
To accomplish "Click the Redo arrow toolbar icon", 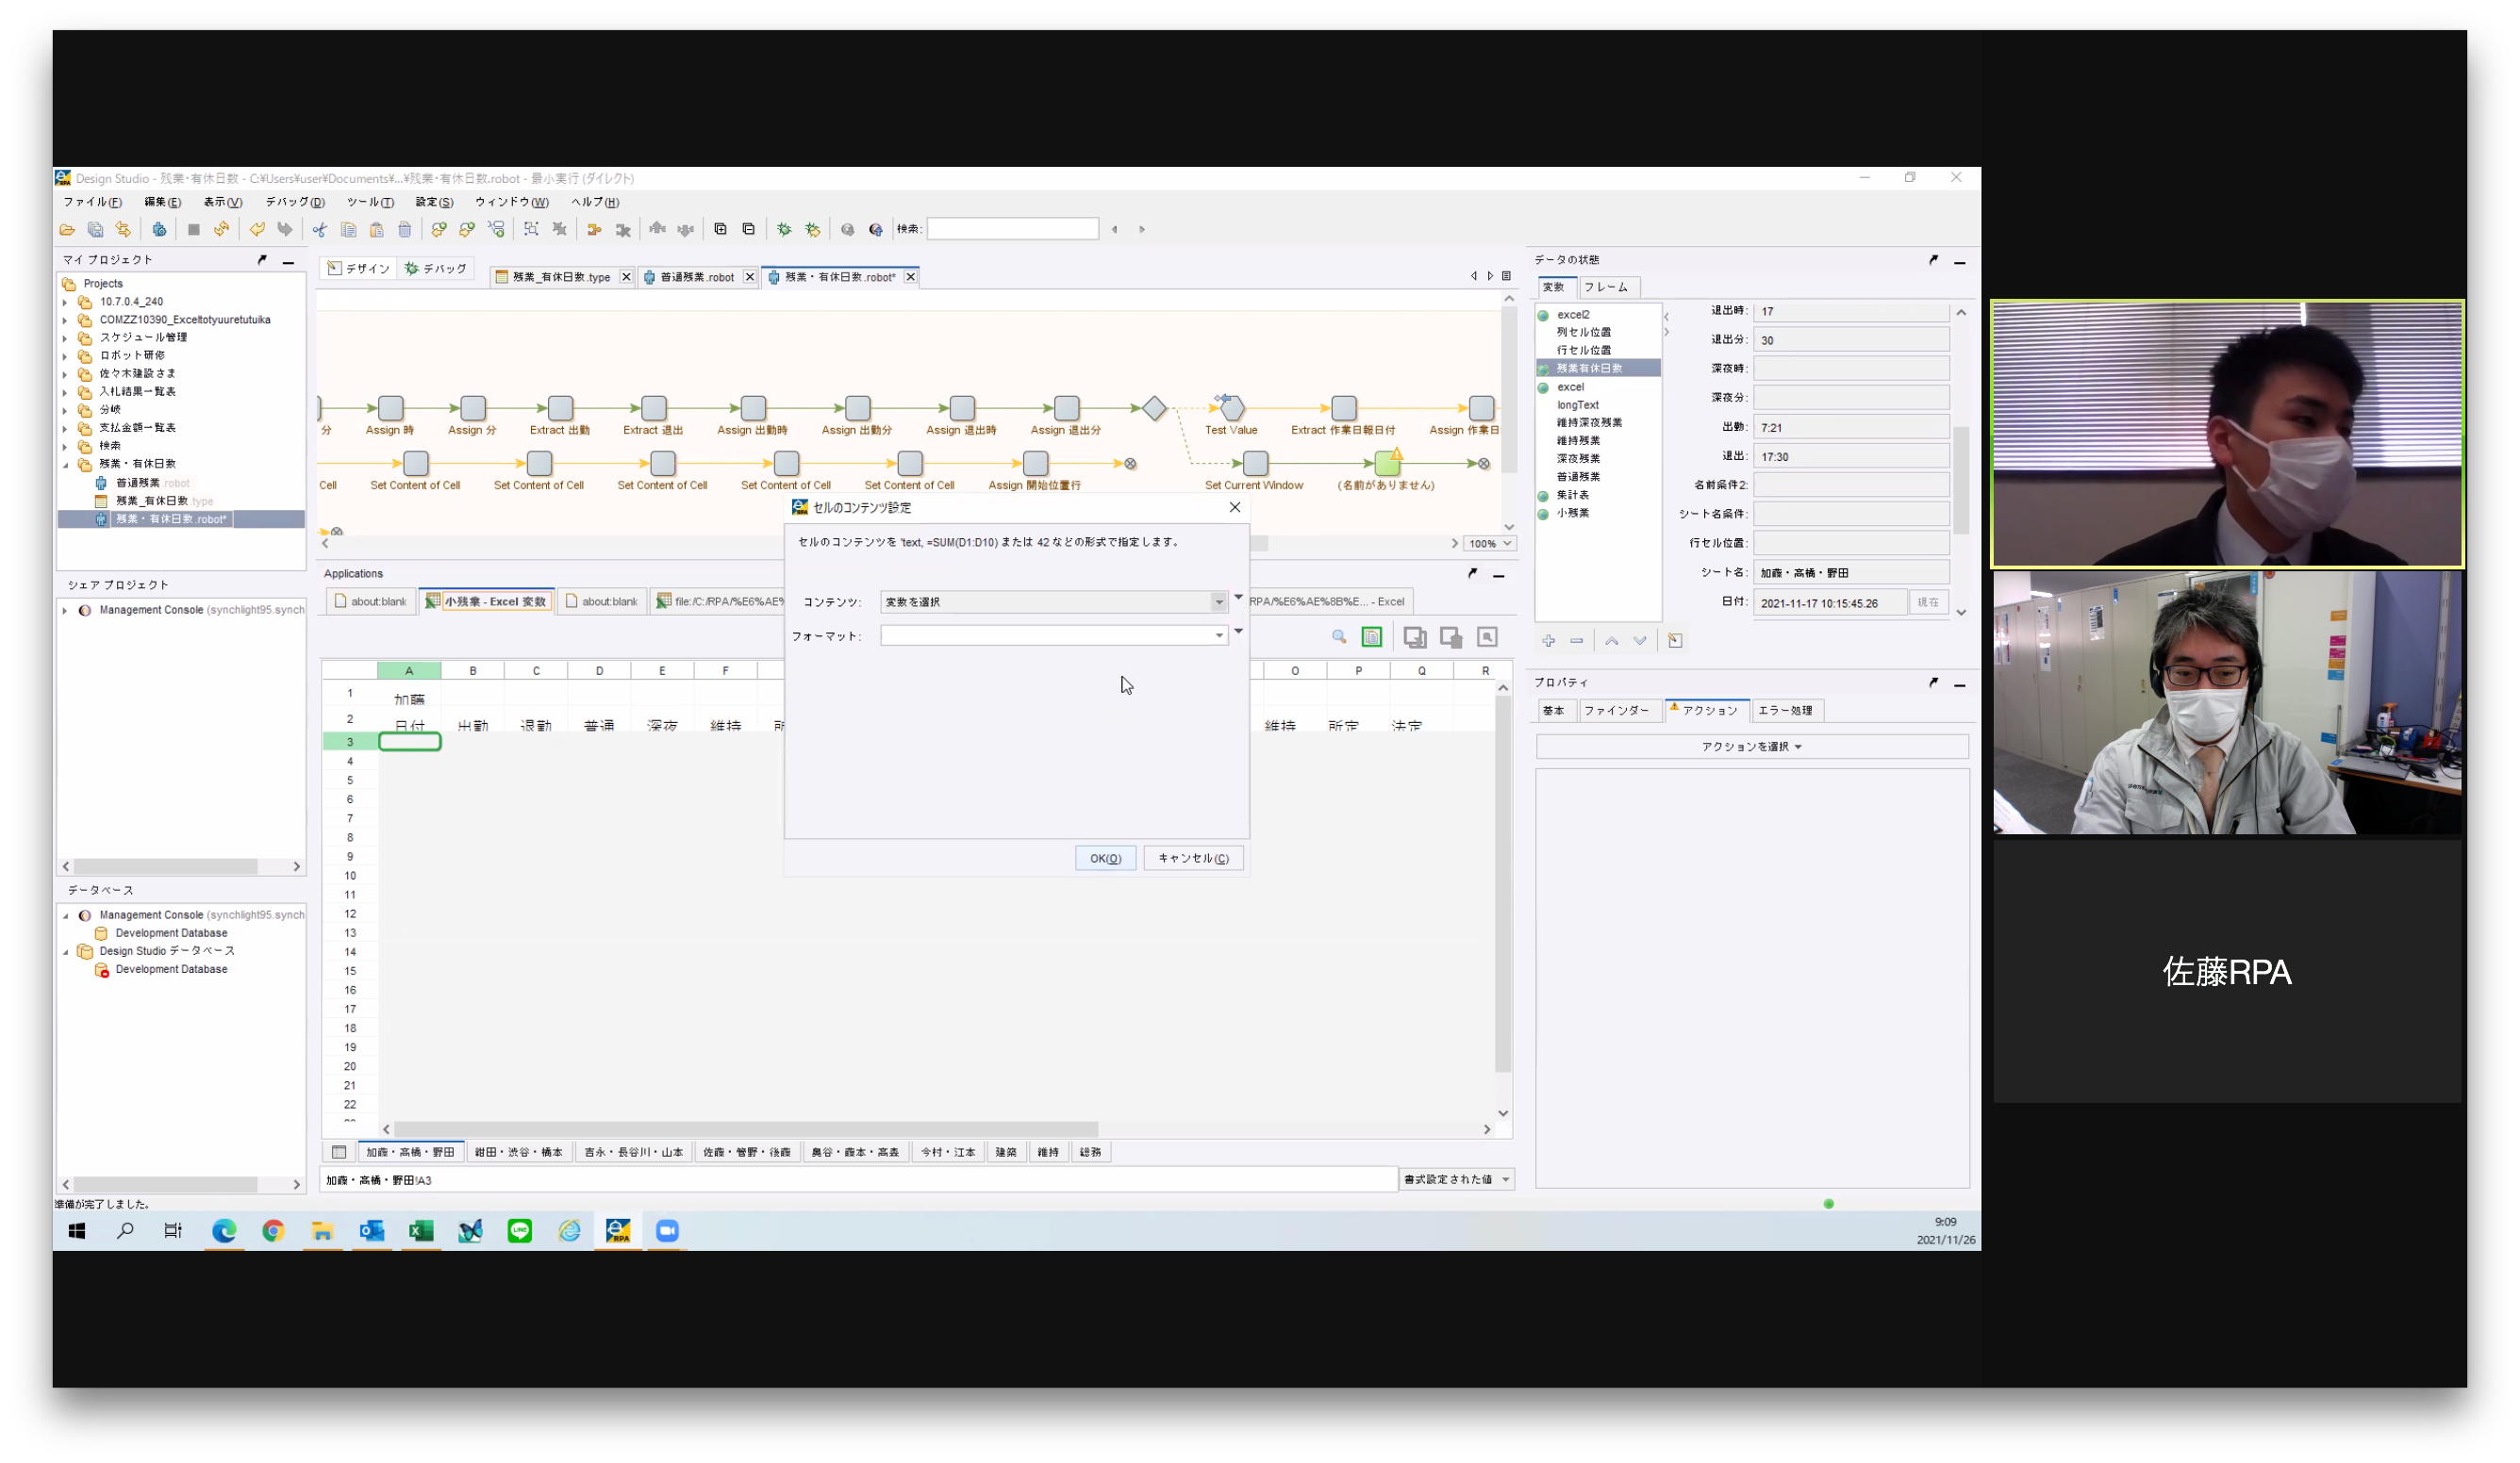I will click(x=285, y=230).
